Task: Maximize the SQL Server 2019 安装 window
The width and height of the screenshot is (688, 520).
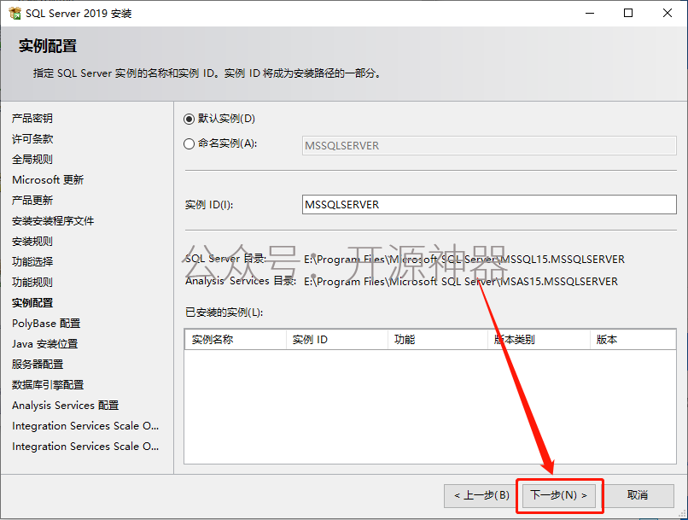Action: point(628,13)
